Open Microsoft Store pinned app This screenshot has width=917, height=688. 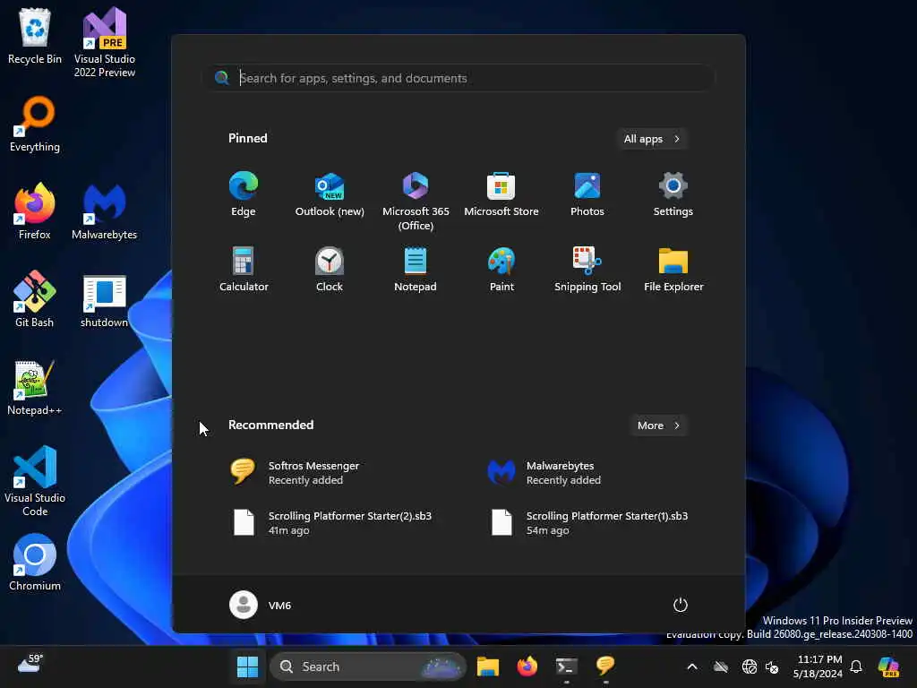tap(501, 194)
